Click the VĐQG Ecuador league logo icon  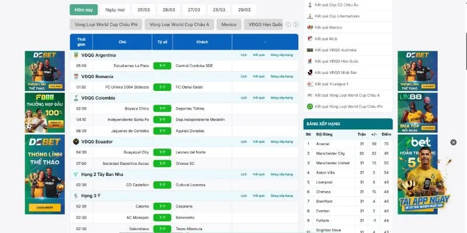76,142
